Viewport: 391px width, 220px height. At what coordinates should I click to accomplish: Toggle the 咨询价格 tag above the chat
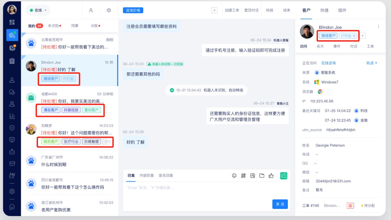click(x=133, y=10)
